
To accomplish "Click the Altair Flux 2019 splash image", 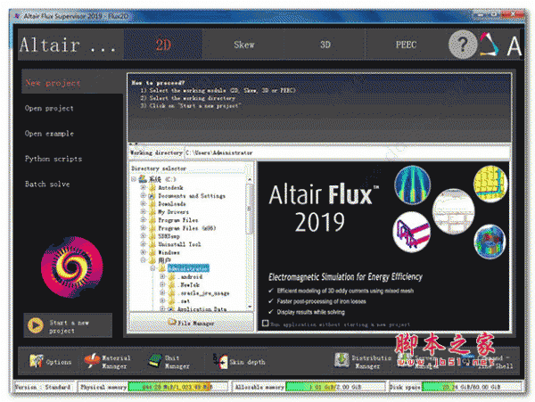I will point(383,246).
